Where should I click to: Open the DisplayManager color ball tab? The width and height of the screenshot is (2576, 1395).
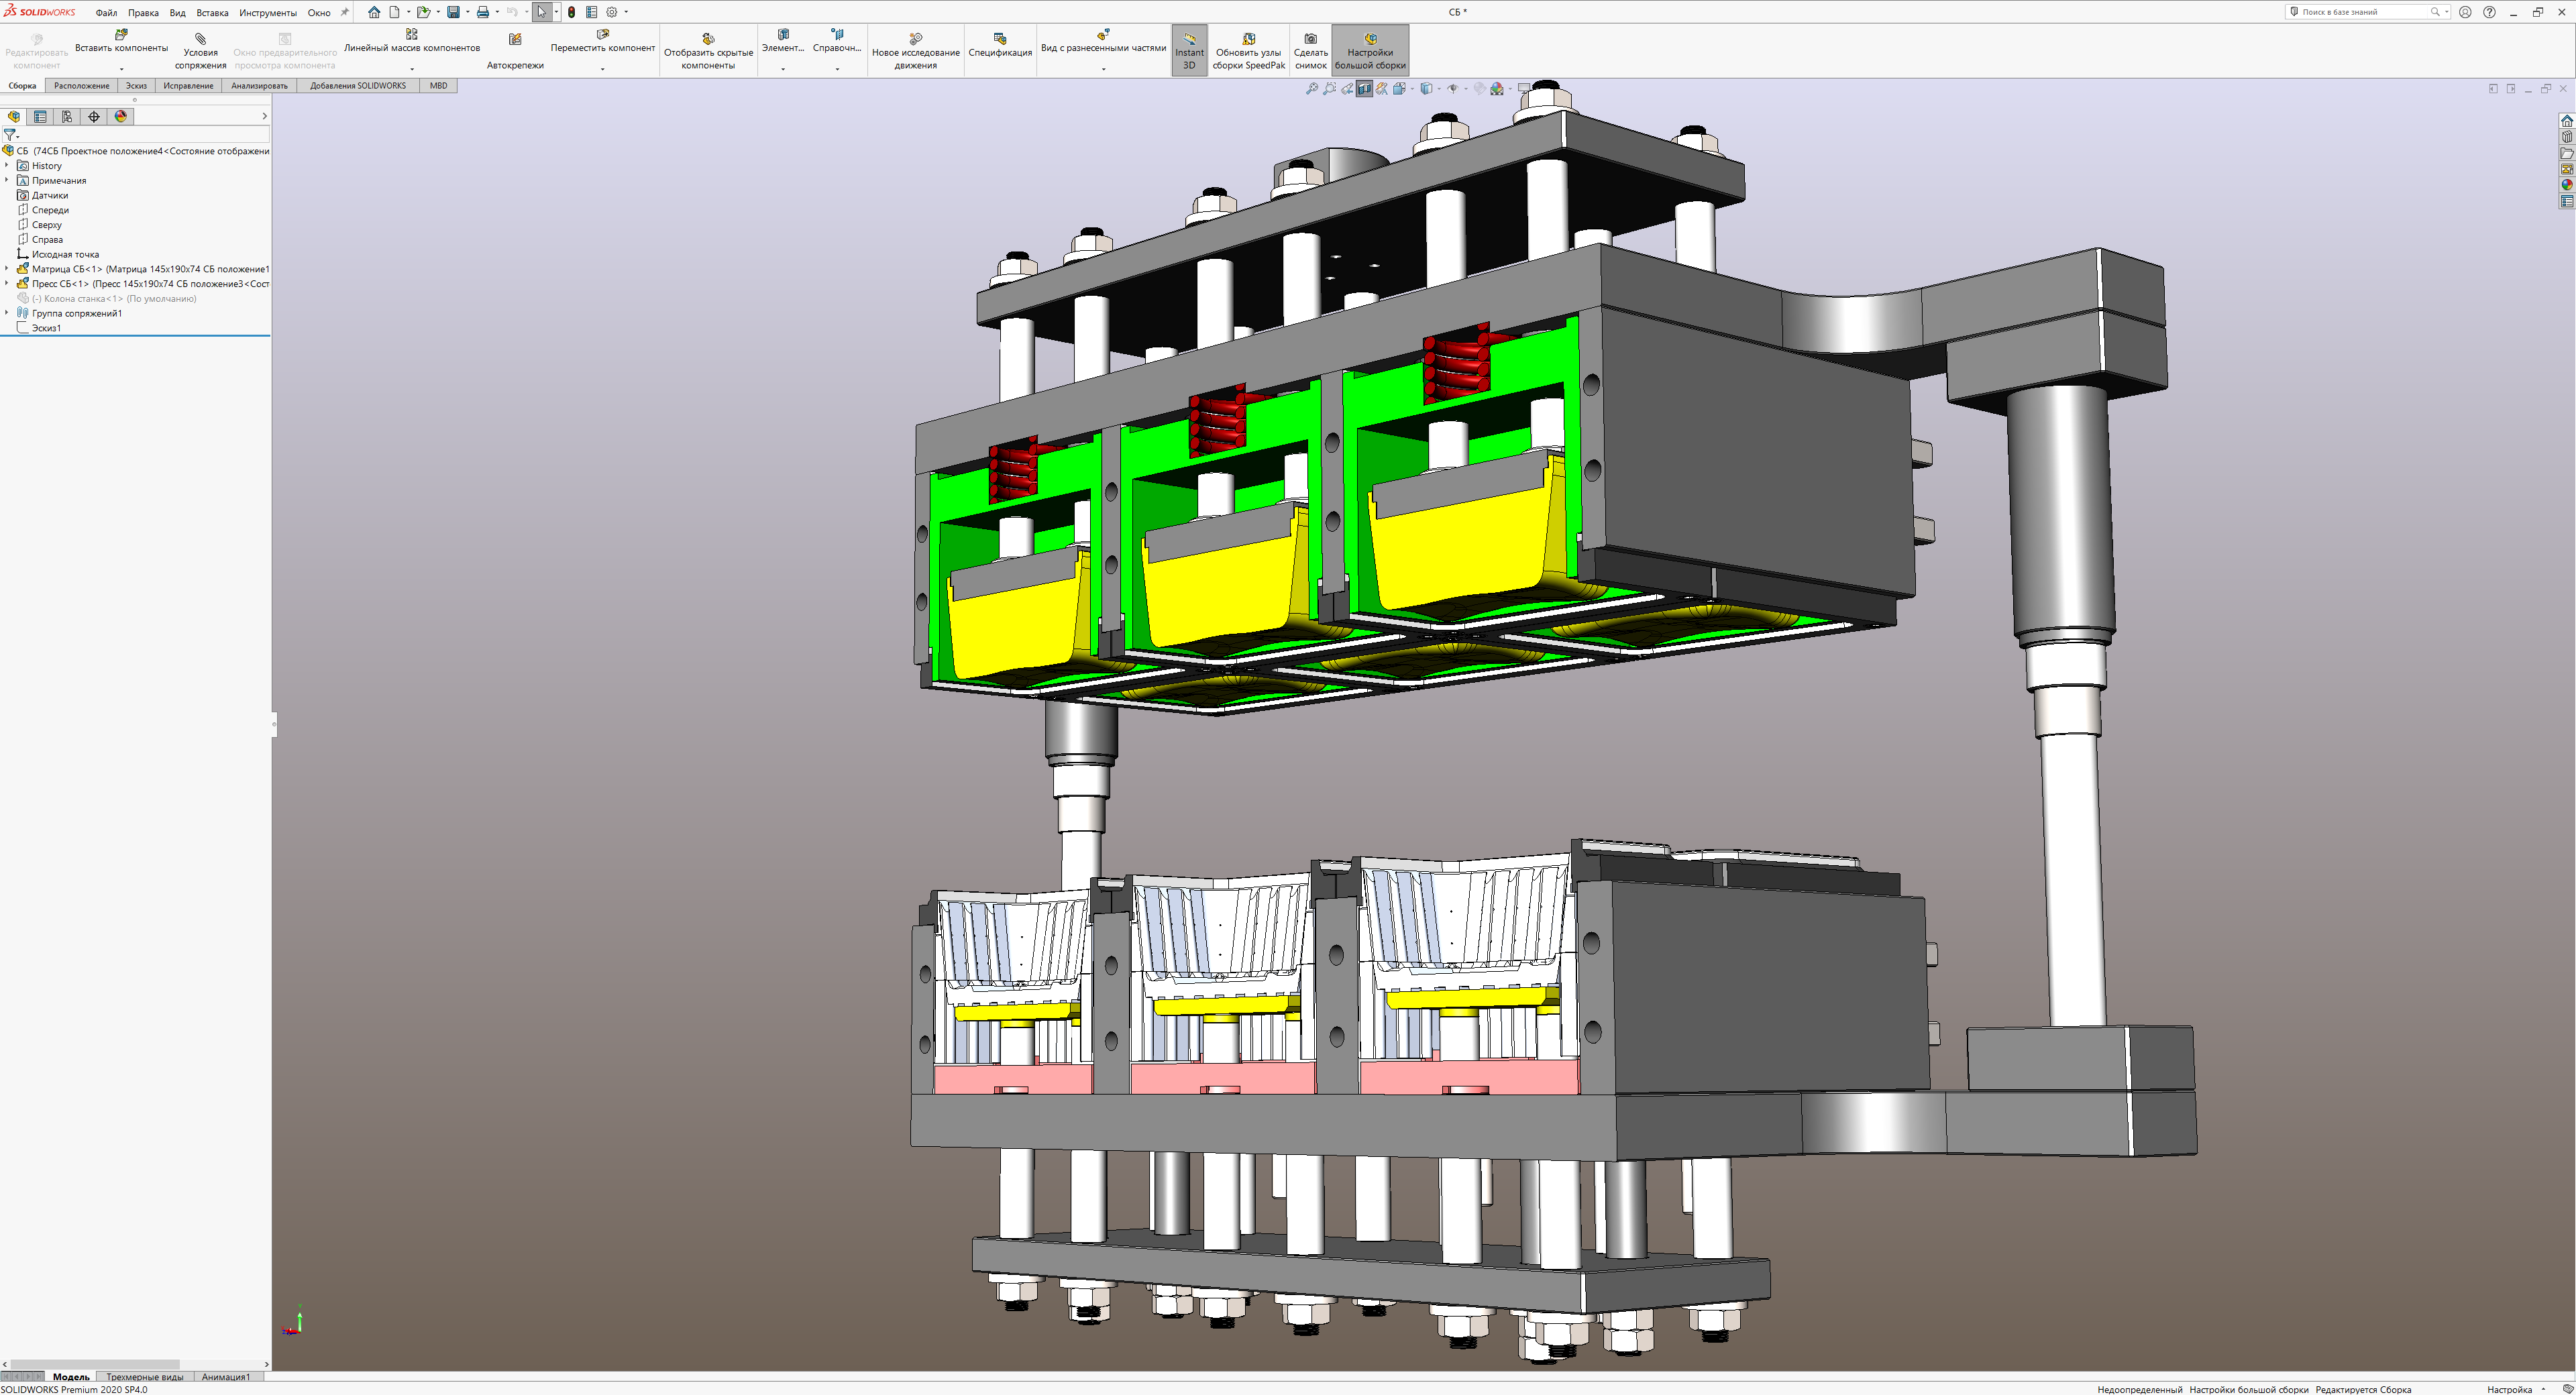[x=121, y=116]
